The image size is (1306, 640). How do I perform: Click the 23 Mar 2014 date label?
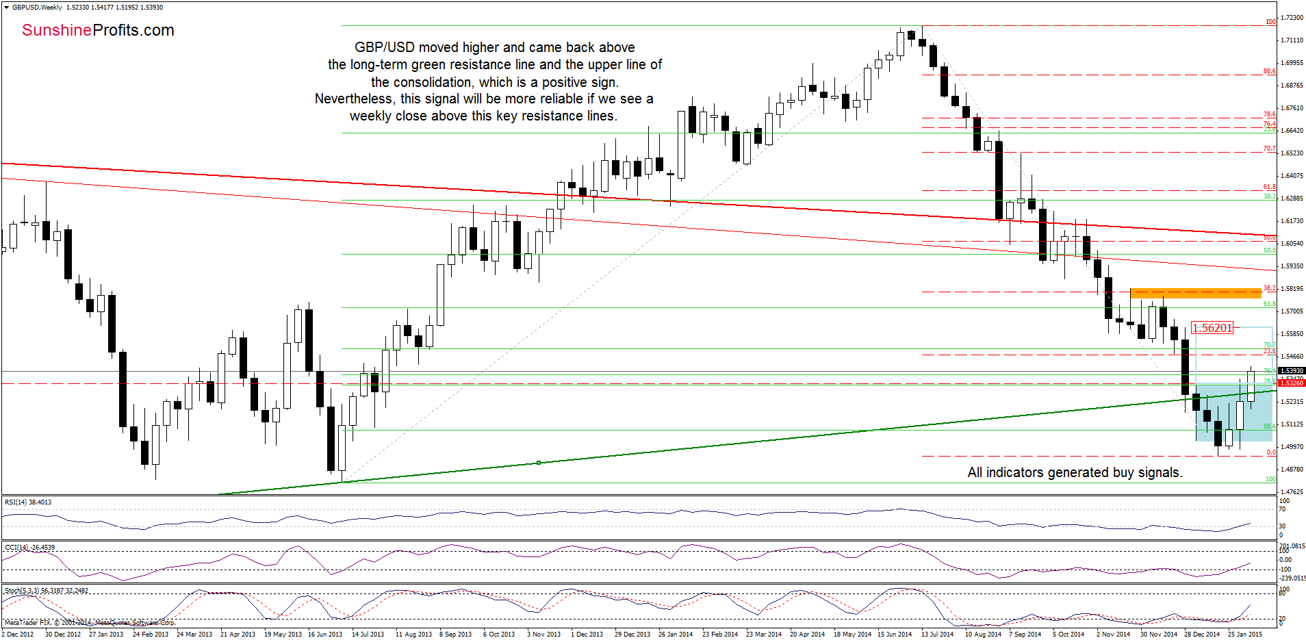click(x=764, y=634)
